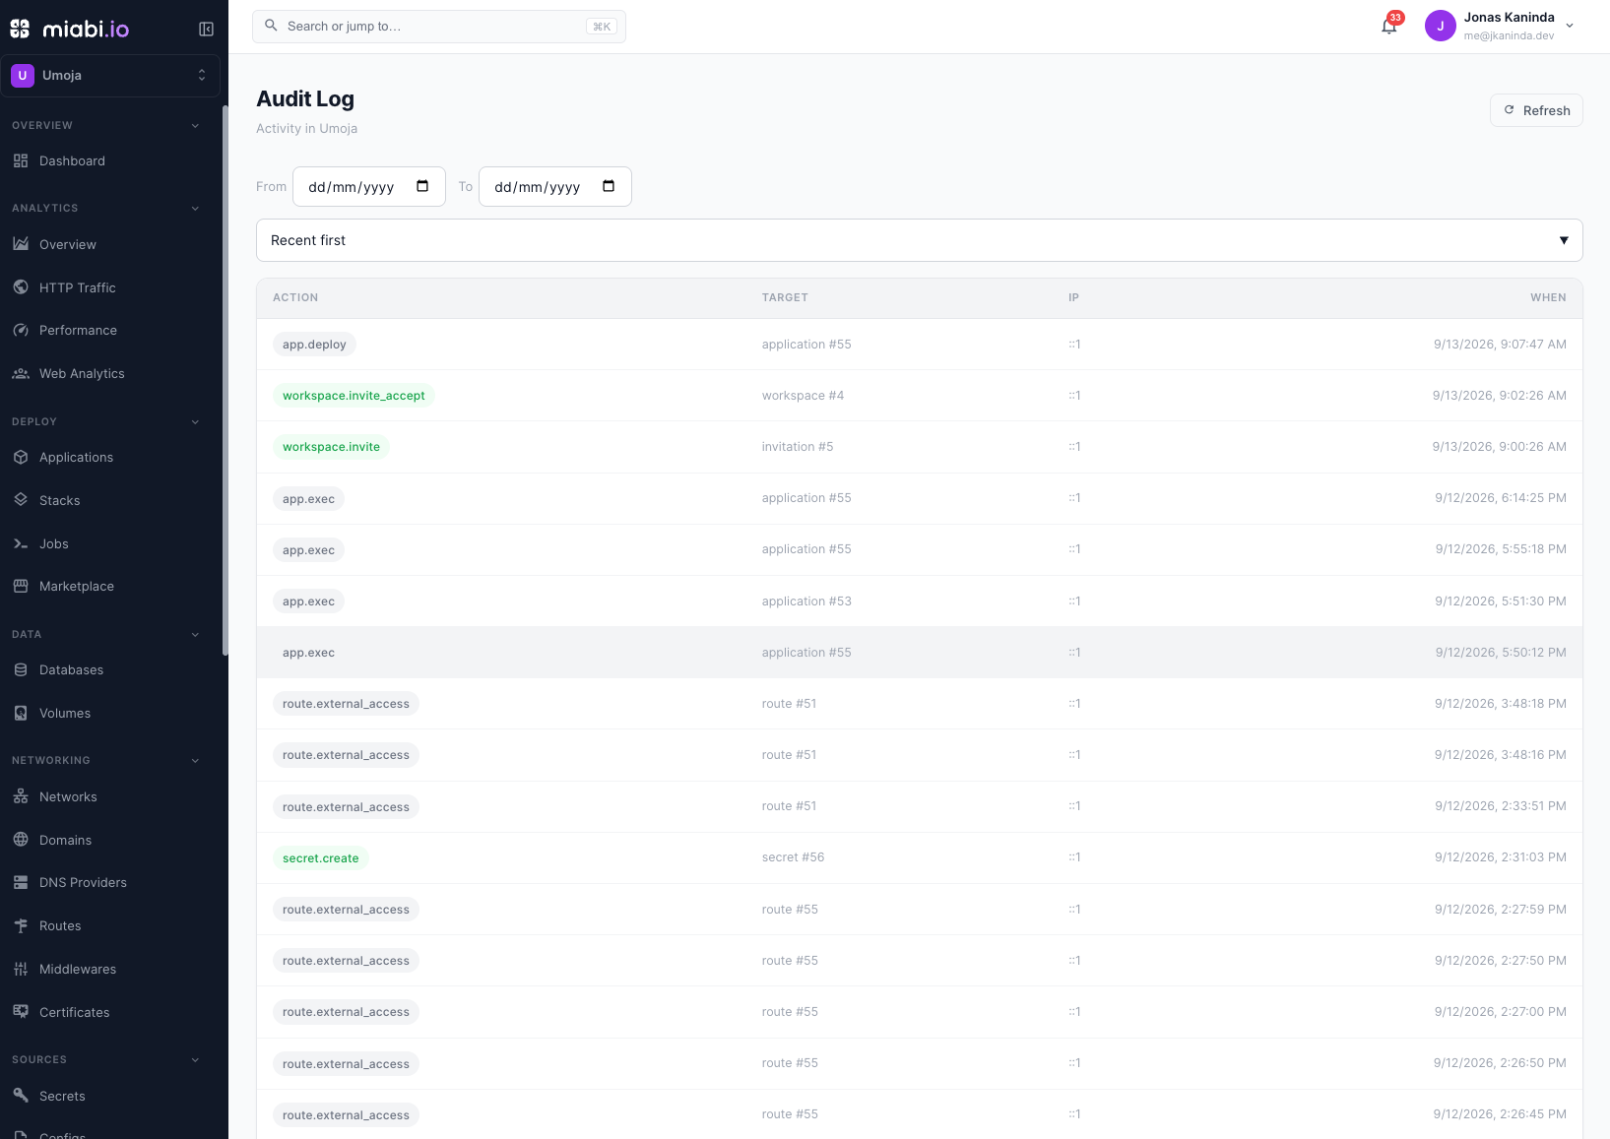Collapse the Networking sidebar section
The height and width of the screenshot is (1139, 1610).
point(195,761)
